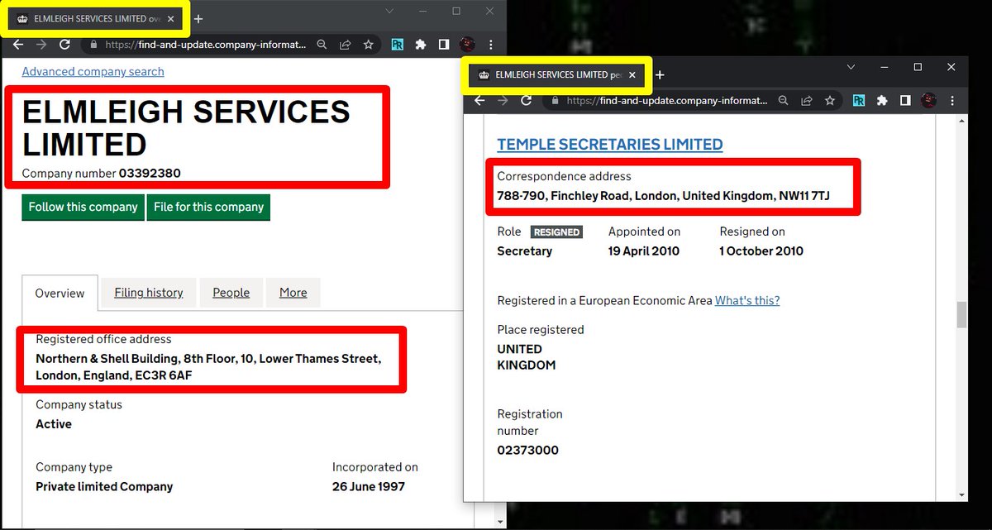Close the ELMLEIGH overview tab in left window
This screenshot has width=992, height=530.
(x=171, y=18)
